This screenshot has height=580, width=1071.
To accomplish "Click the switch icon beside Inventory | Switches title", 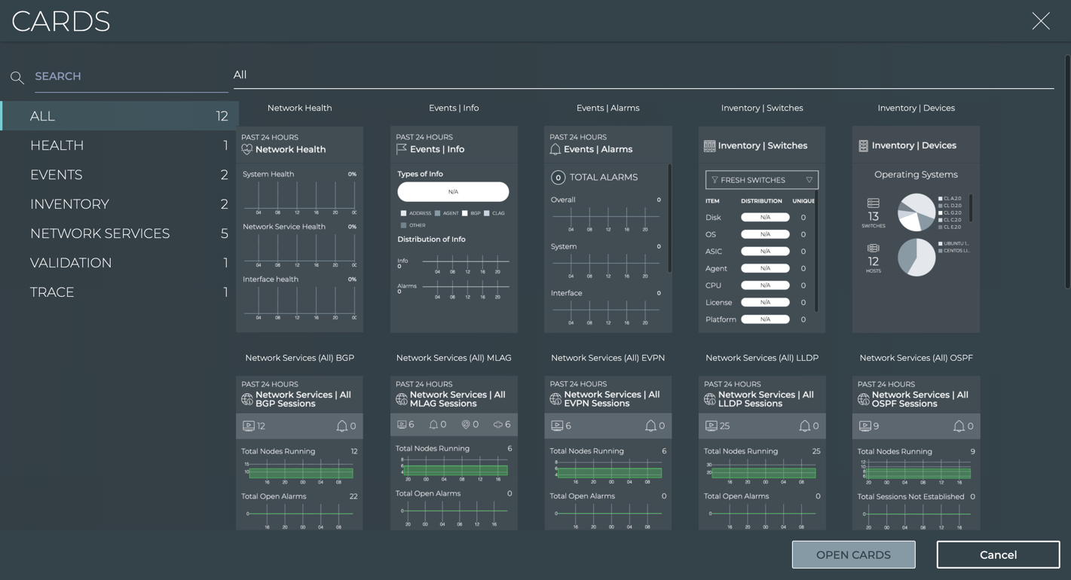I will pos(709,146).
